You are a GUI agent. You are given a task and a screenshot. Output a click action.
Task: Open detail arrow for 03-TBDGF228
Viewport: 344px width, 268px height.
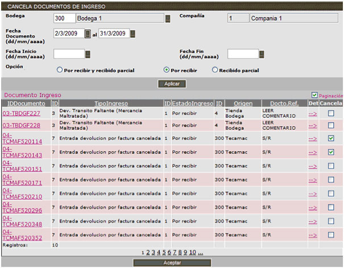[313, 126]
